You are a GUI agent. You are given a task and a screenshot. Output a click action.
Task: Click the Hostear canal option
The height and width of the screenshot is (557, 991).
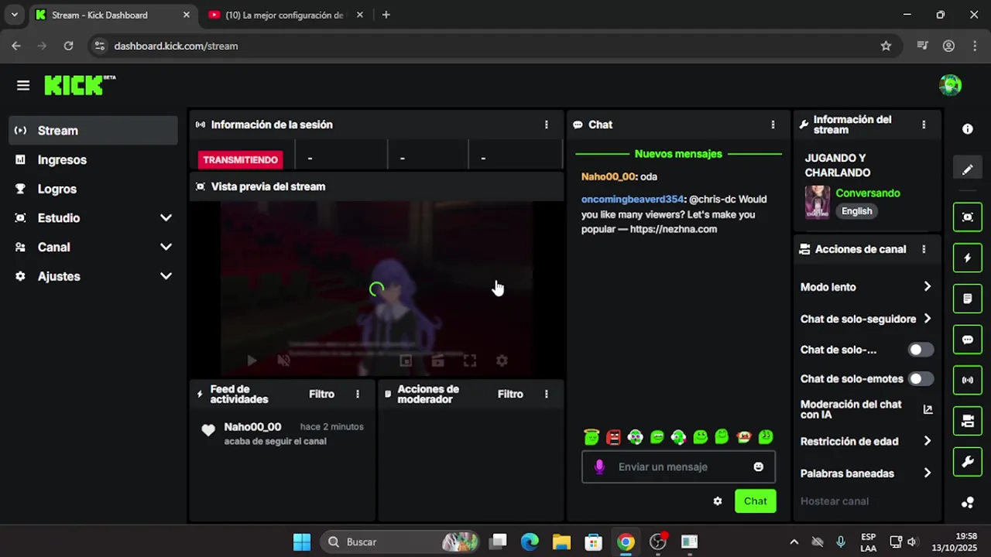pyautogui.click(x=834, y=501)
